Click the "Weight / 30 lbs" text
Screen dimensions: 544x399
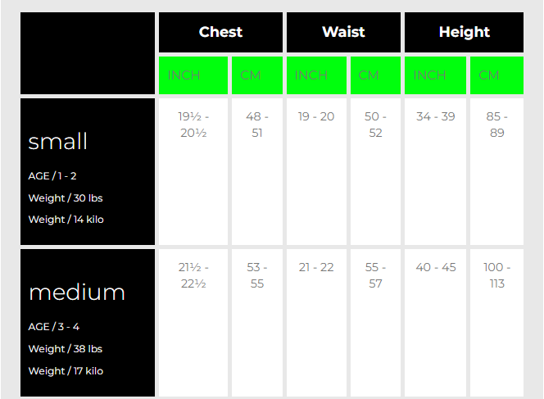click(x=66, y=197)
